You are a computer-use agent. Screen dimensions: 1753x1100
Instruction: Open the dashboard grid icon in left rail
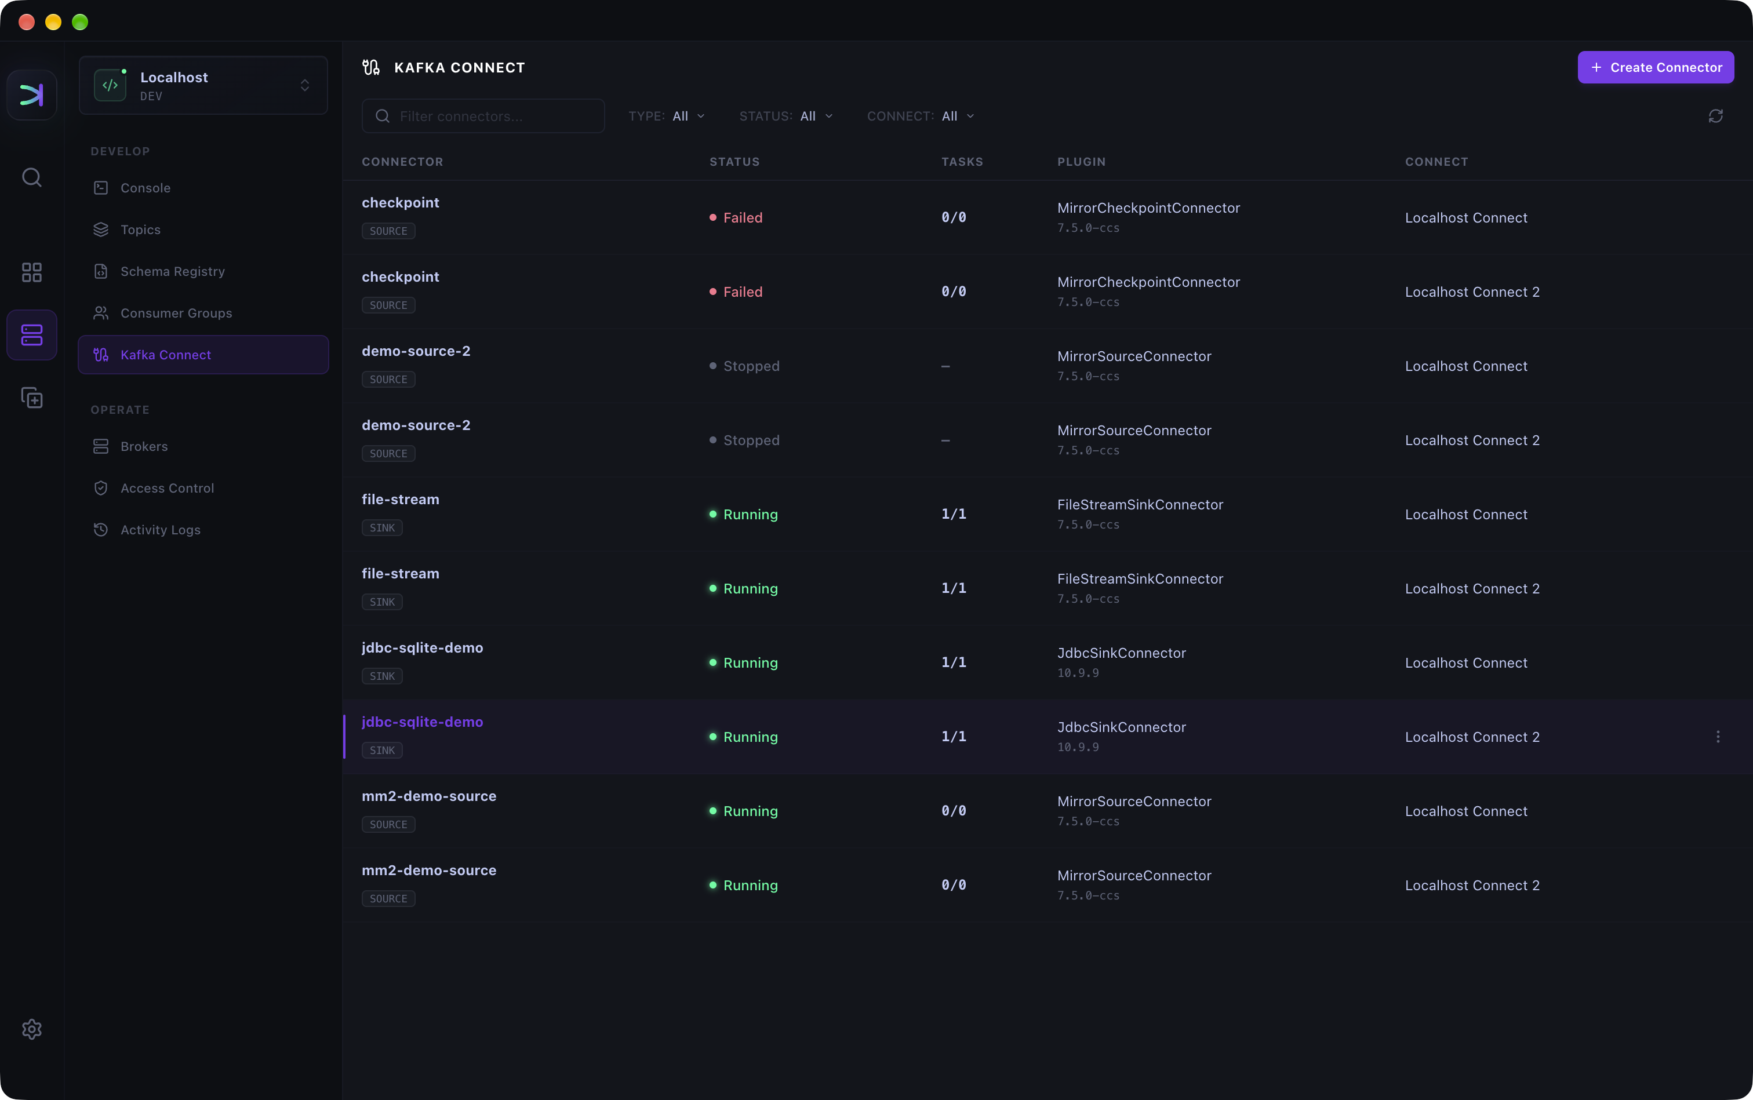31,272
